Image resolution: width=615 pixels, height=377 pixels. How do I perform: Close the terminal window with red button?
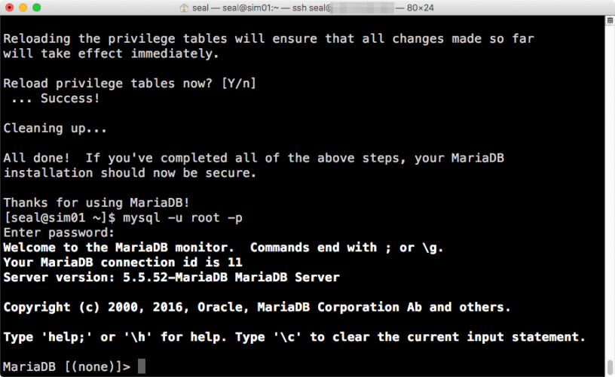(9, 8)
